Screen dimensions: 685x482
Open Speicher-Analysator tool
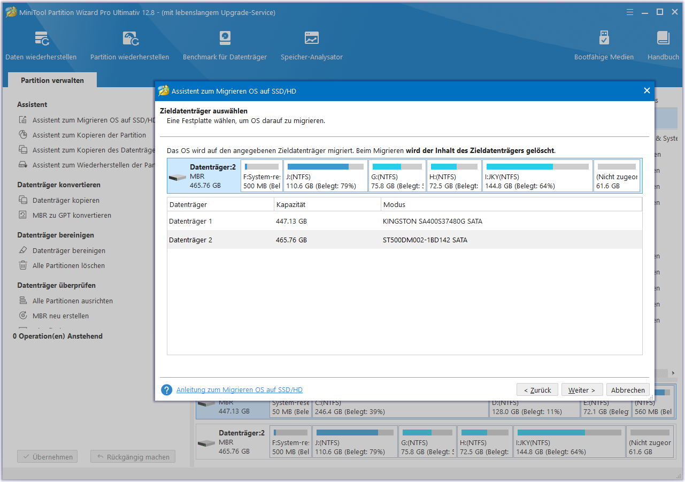pos(312,45)
